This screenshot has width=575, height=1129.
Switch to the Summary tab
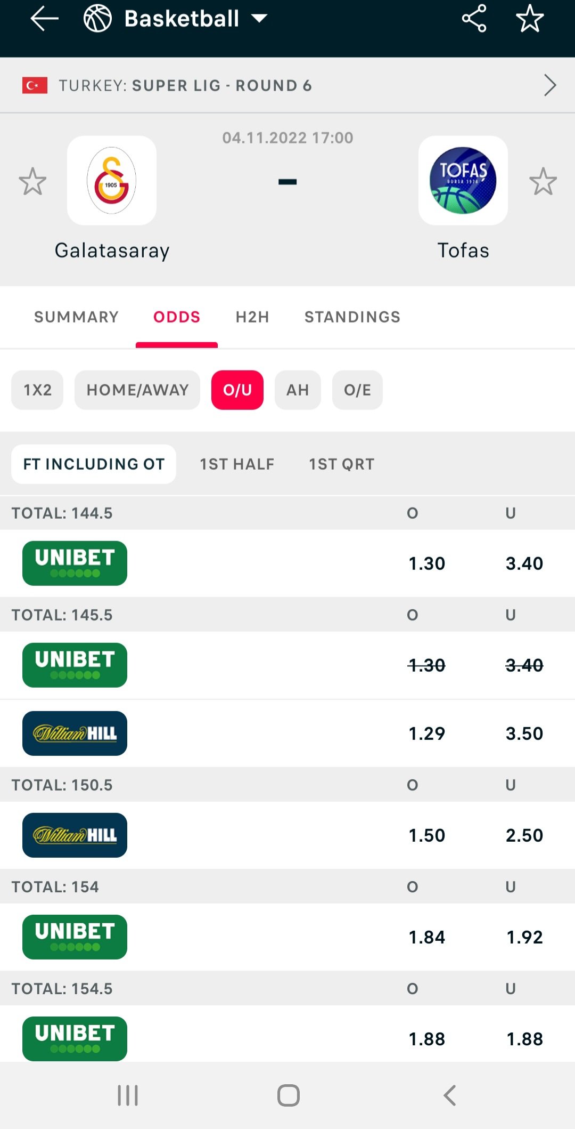77,317
